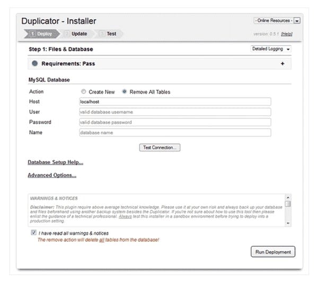Viewport: 318px width, 281px height.
Task: Click the 'MySQL Database' section title
Action: tap(49, 80)
